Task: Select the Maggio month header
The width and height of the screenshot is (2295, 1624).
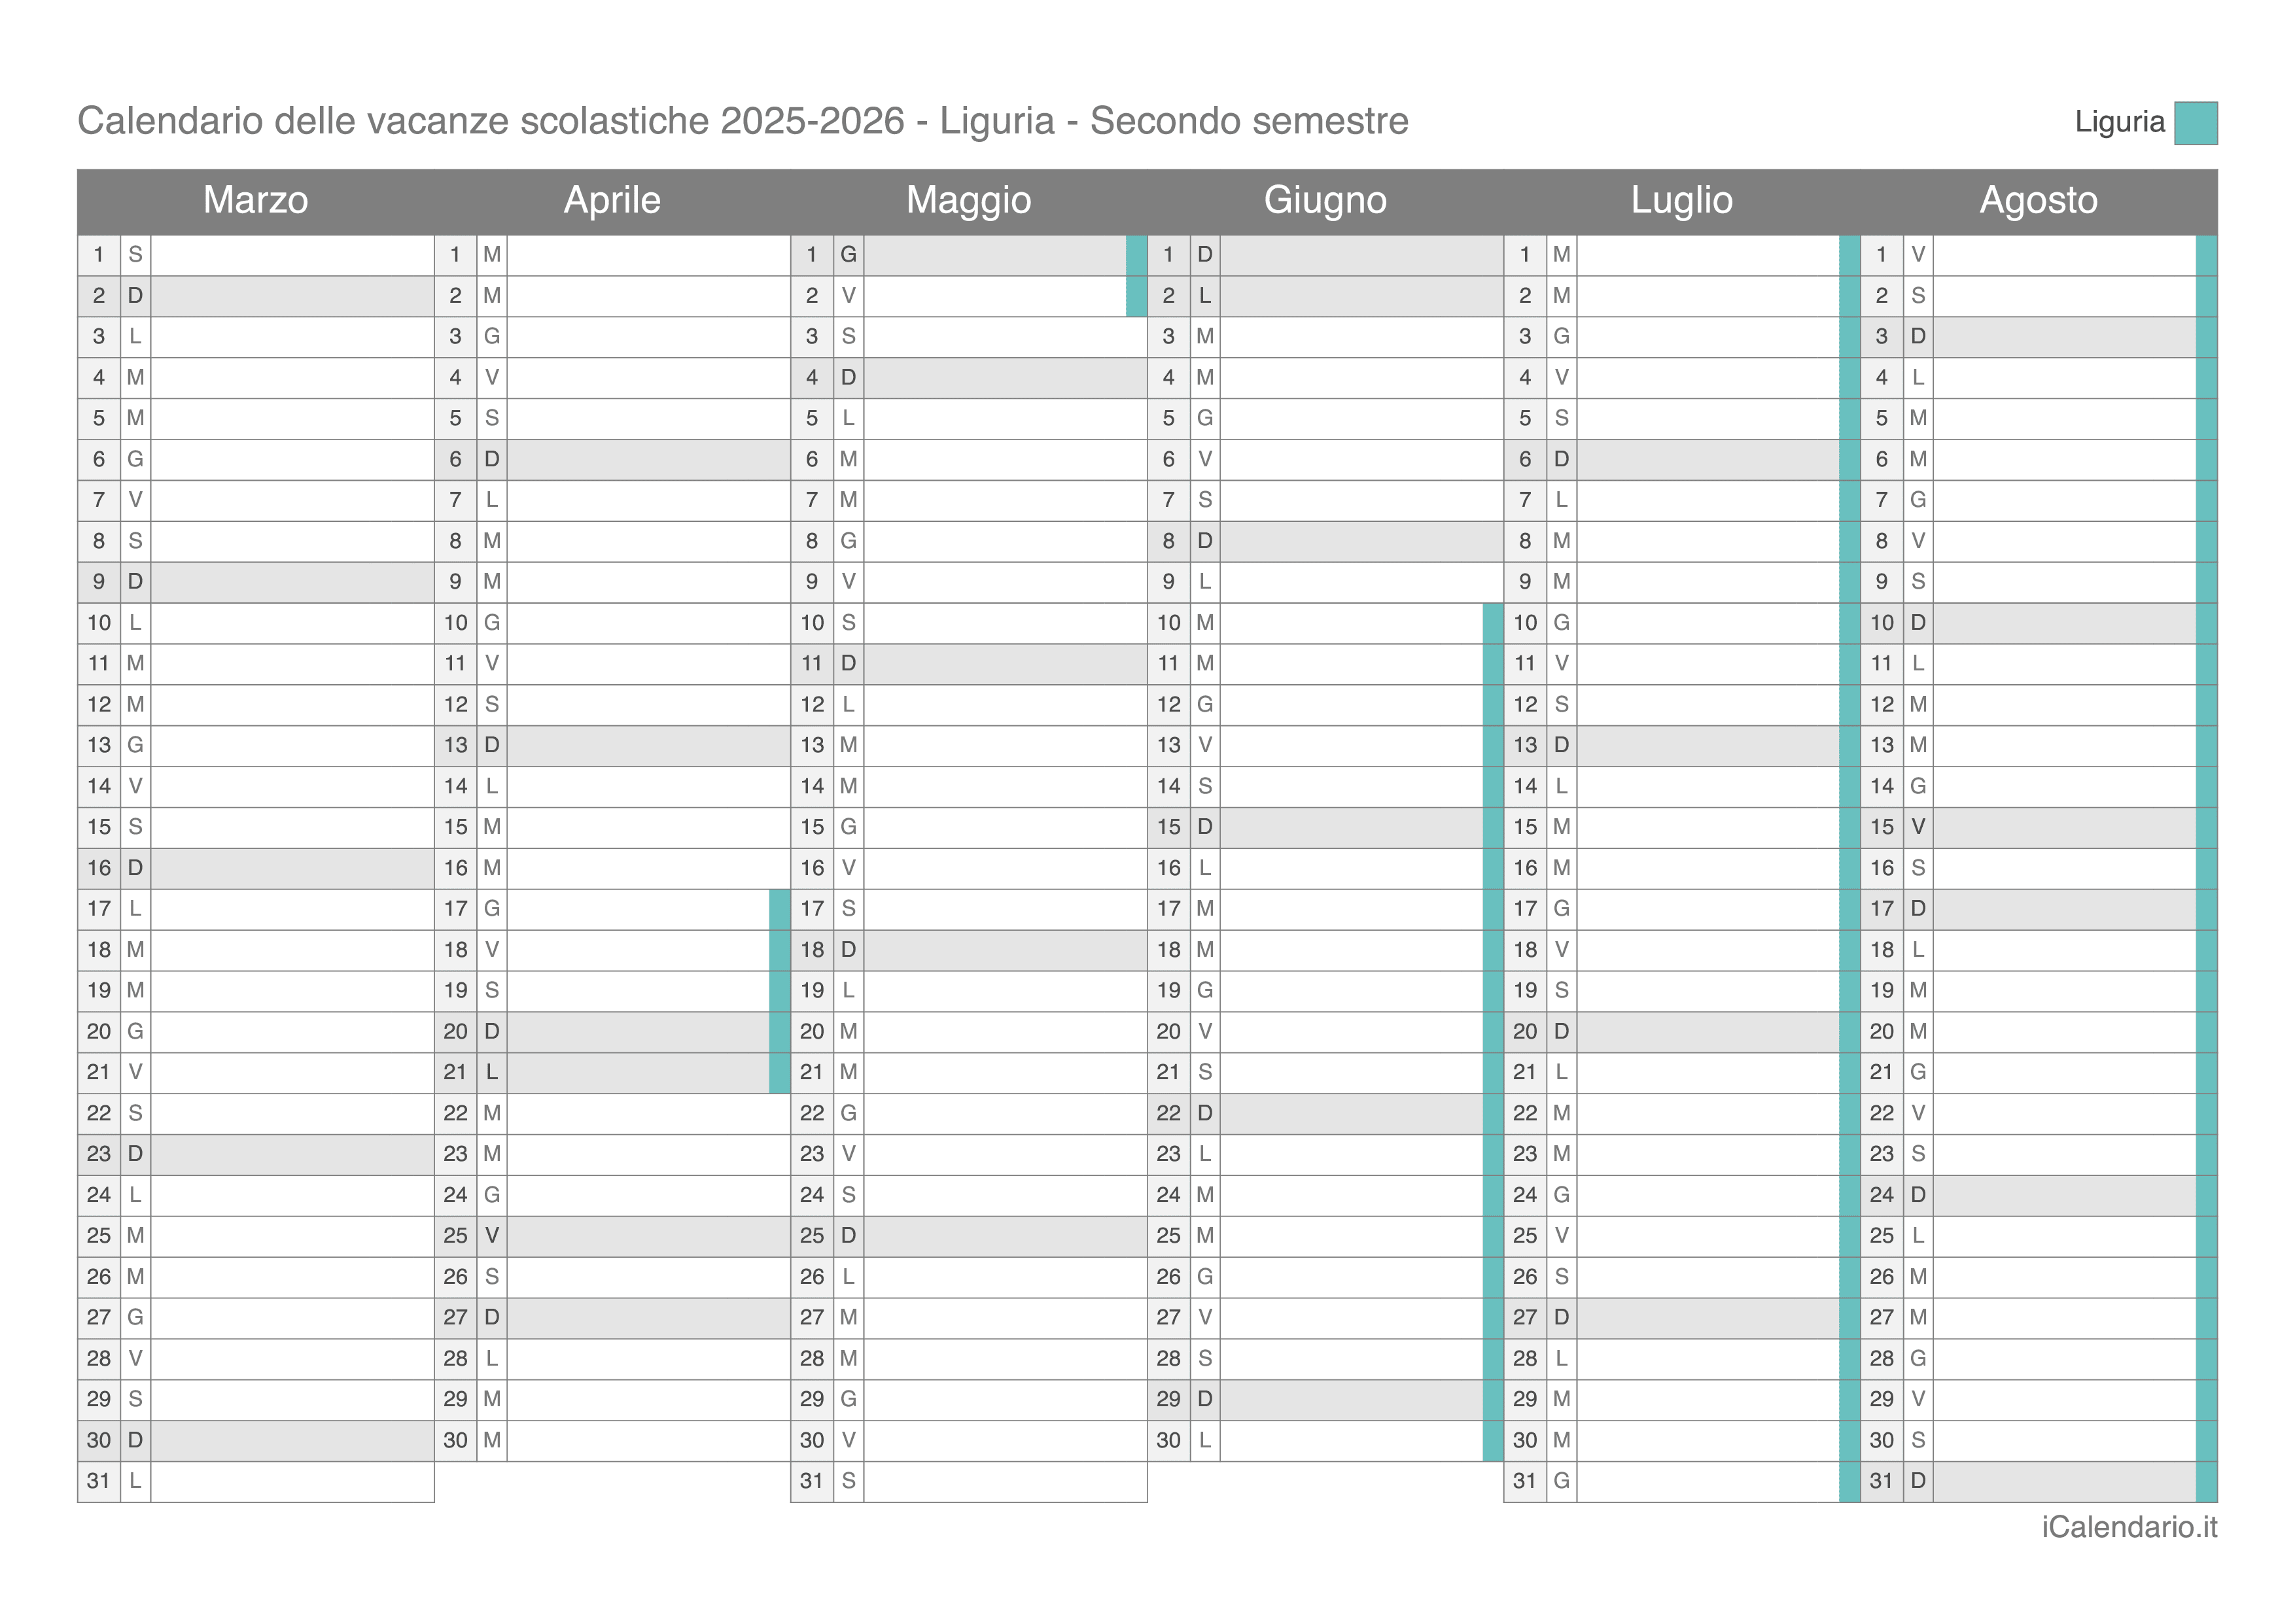Action: point(969,201)
